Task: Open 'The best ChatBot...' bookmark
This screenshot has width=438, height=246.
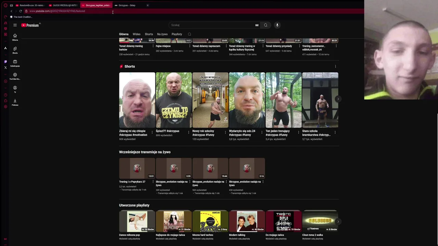Action: coord(21,17)
